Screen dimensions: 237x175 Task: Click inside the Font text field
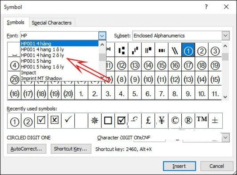(x=59, y=36)
